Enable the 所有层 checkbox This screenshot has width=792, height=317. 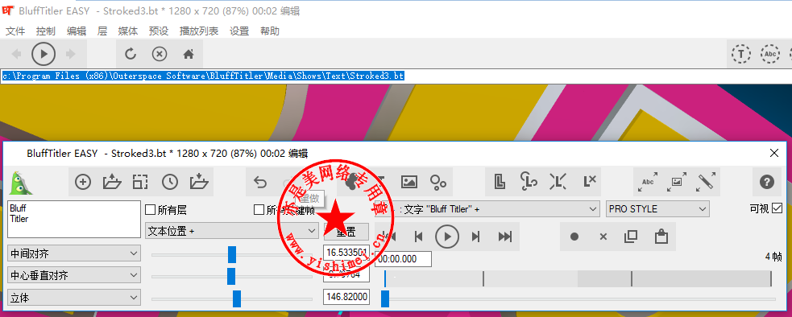click(x=150, y=209)
